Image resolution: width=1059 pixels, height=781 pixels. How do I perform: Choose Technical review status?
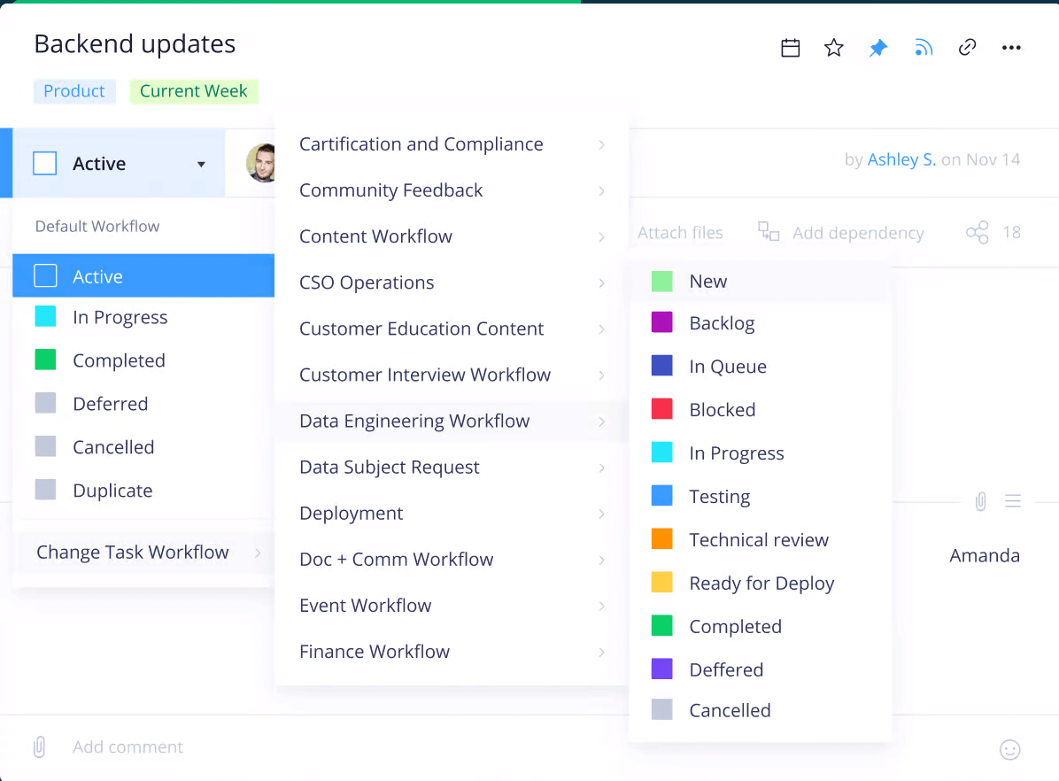coord(760,540)
